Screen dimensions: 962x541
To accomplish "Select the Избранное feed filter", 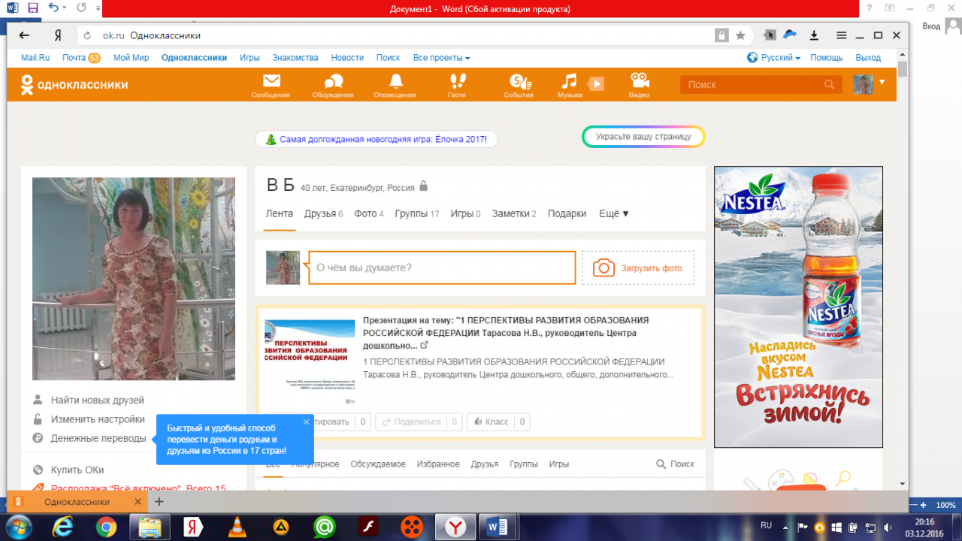I will click(438, 464).
